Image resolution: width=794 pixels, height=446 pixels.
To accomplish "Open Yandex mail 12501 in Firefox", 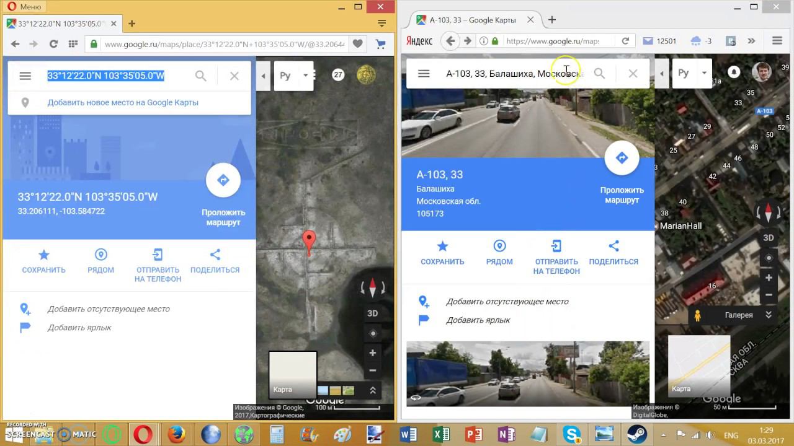I will (659, 41).
